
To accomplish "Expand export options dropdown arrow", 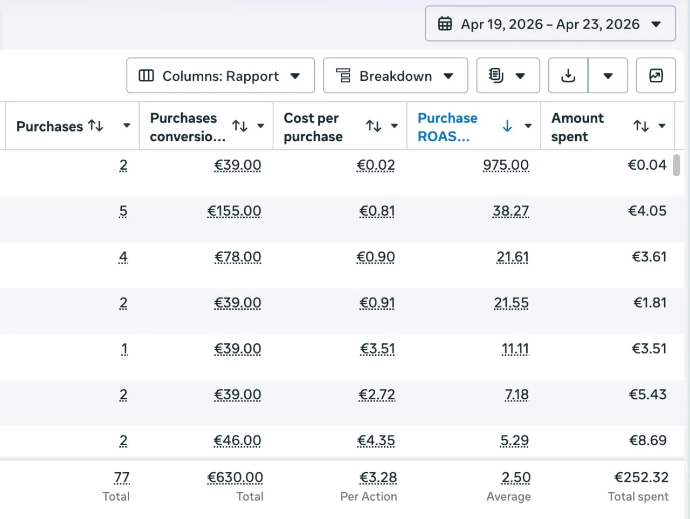I will [608, 75].
